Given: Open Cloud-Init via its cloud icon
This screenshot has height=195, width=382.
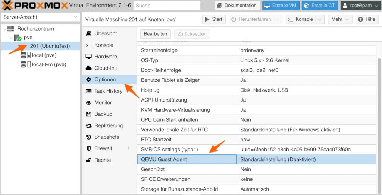Looking at the screenshot, I should click(88, 68).
